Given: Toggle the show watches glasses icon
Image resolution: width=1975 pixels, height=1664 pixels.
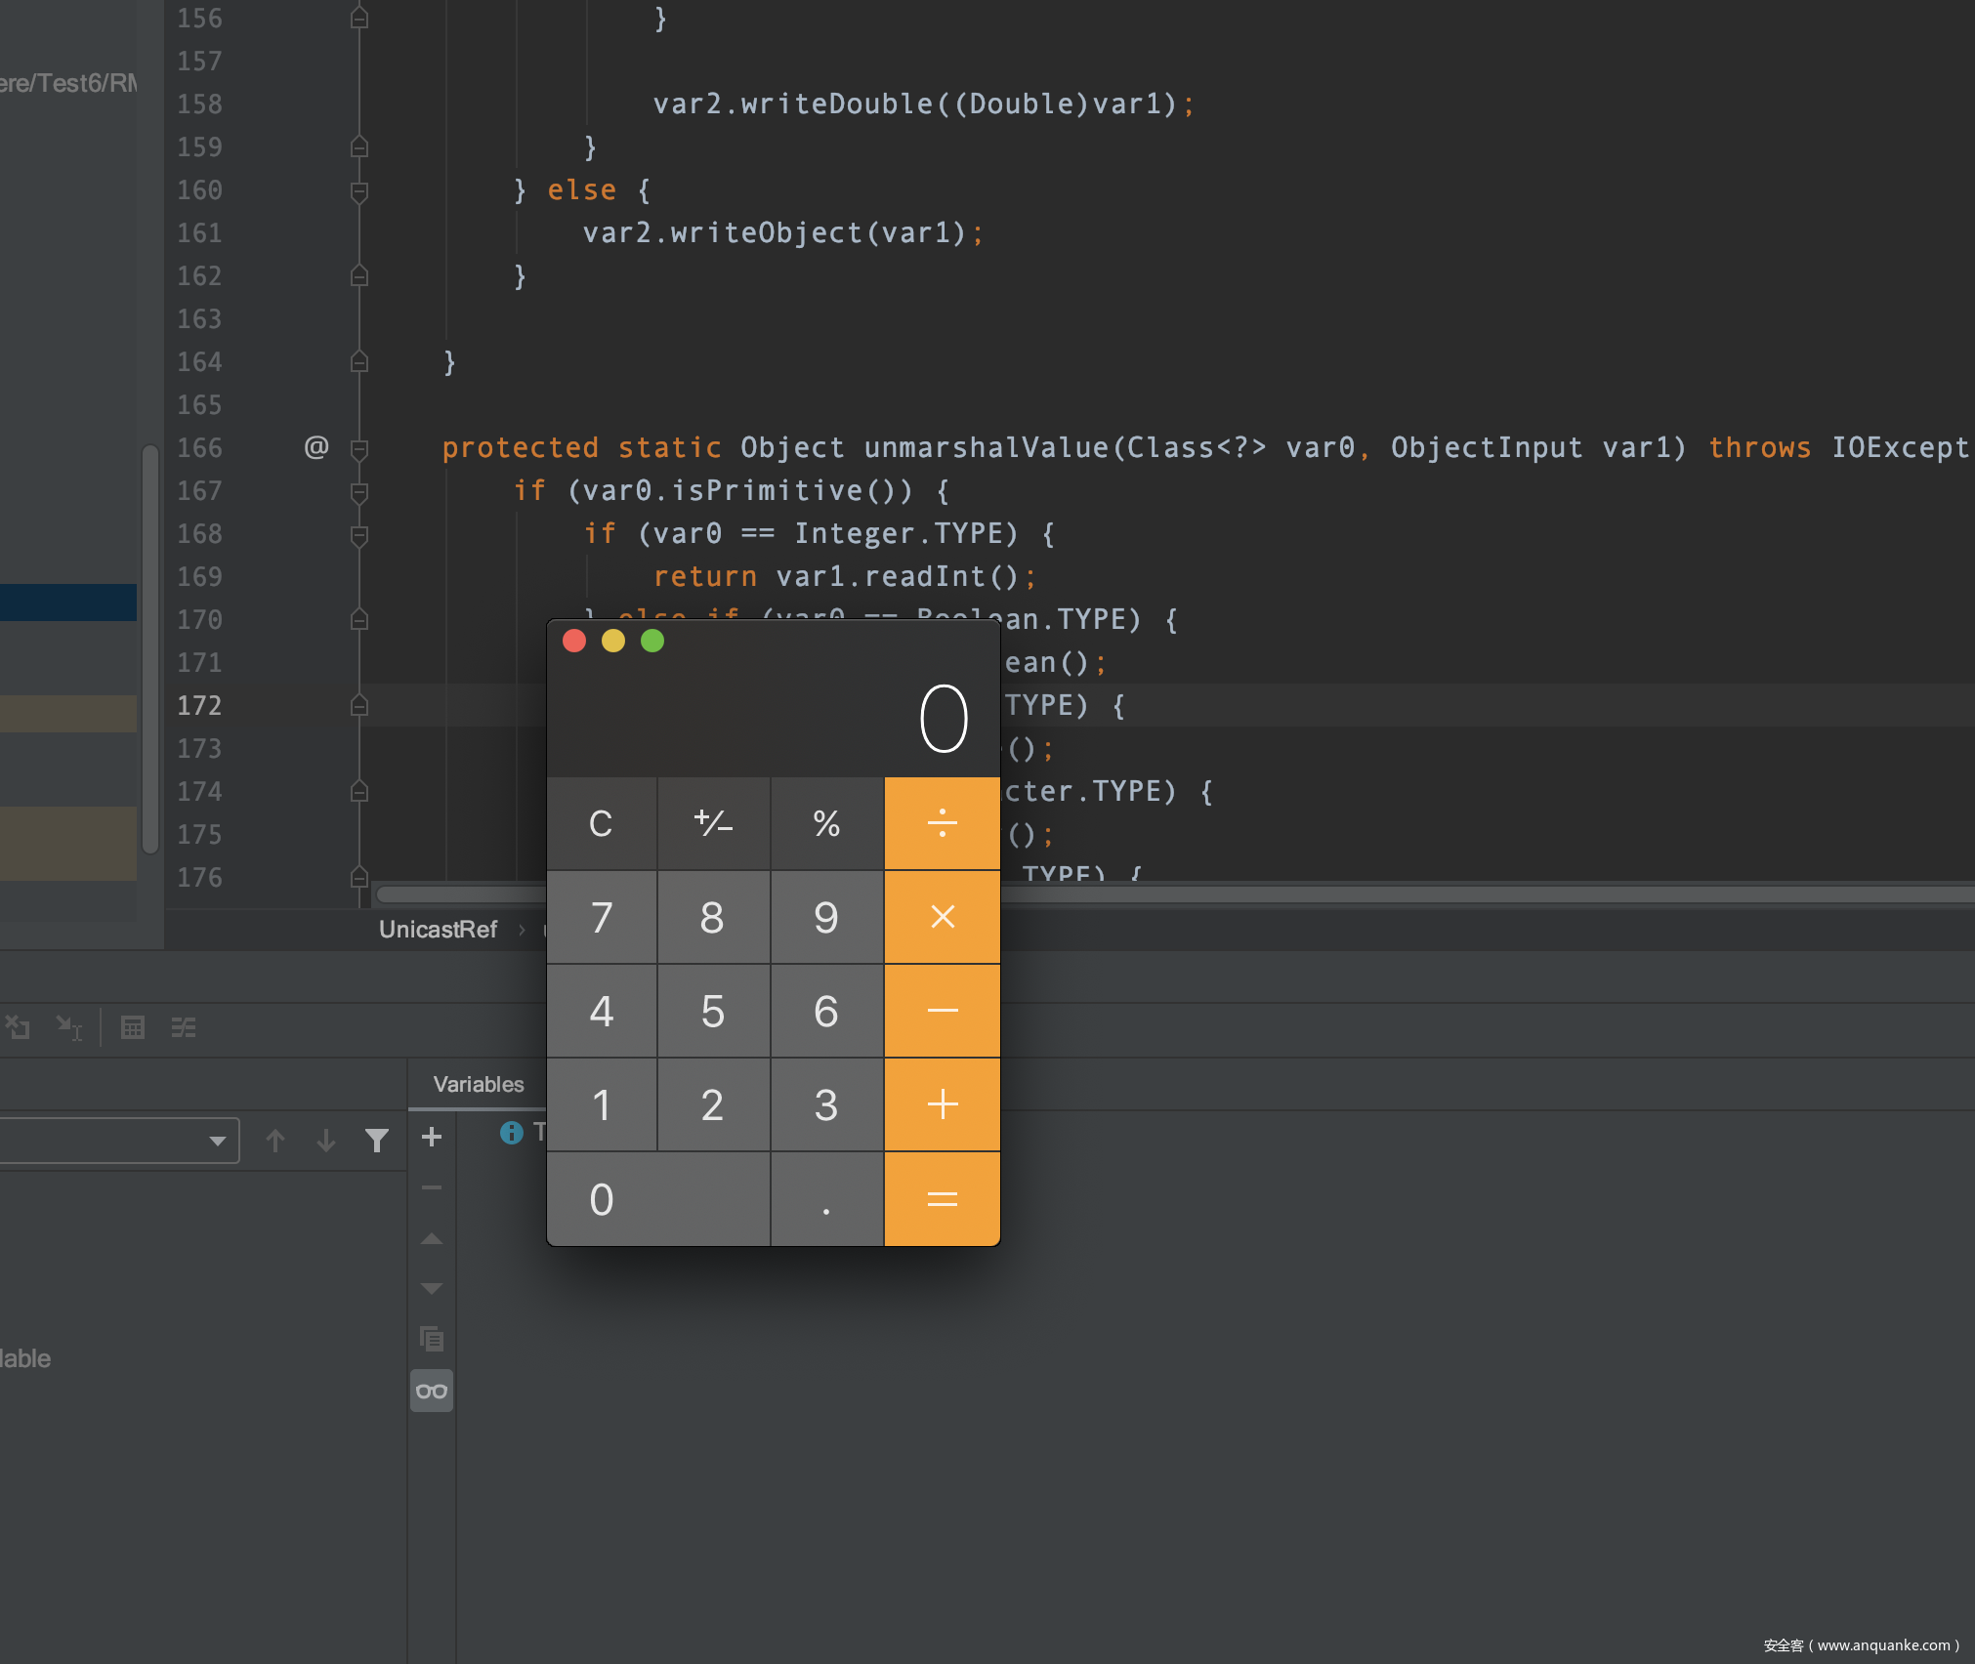Looking at the screenshot, I should click(x=432, y=1391).
